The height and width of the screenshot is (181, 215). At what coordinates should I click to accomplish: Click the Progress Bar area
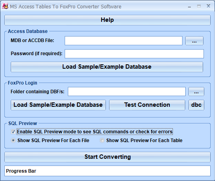107,171
